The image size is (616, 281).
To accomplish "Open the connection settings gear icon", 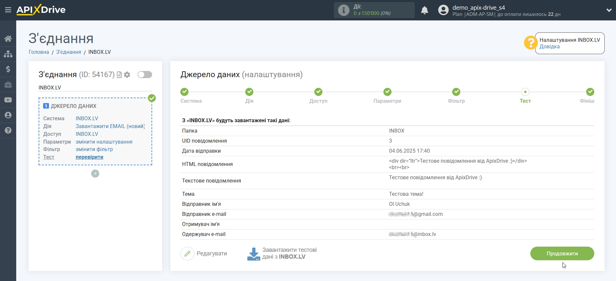I will 127,75.
